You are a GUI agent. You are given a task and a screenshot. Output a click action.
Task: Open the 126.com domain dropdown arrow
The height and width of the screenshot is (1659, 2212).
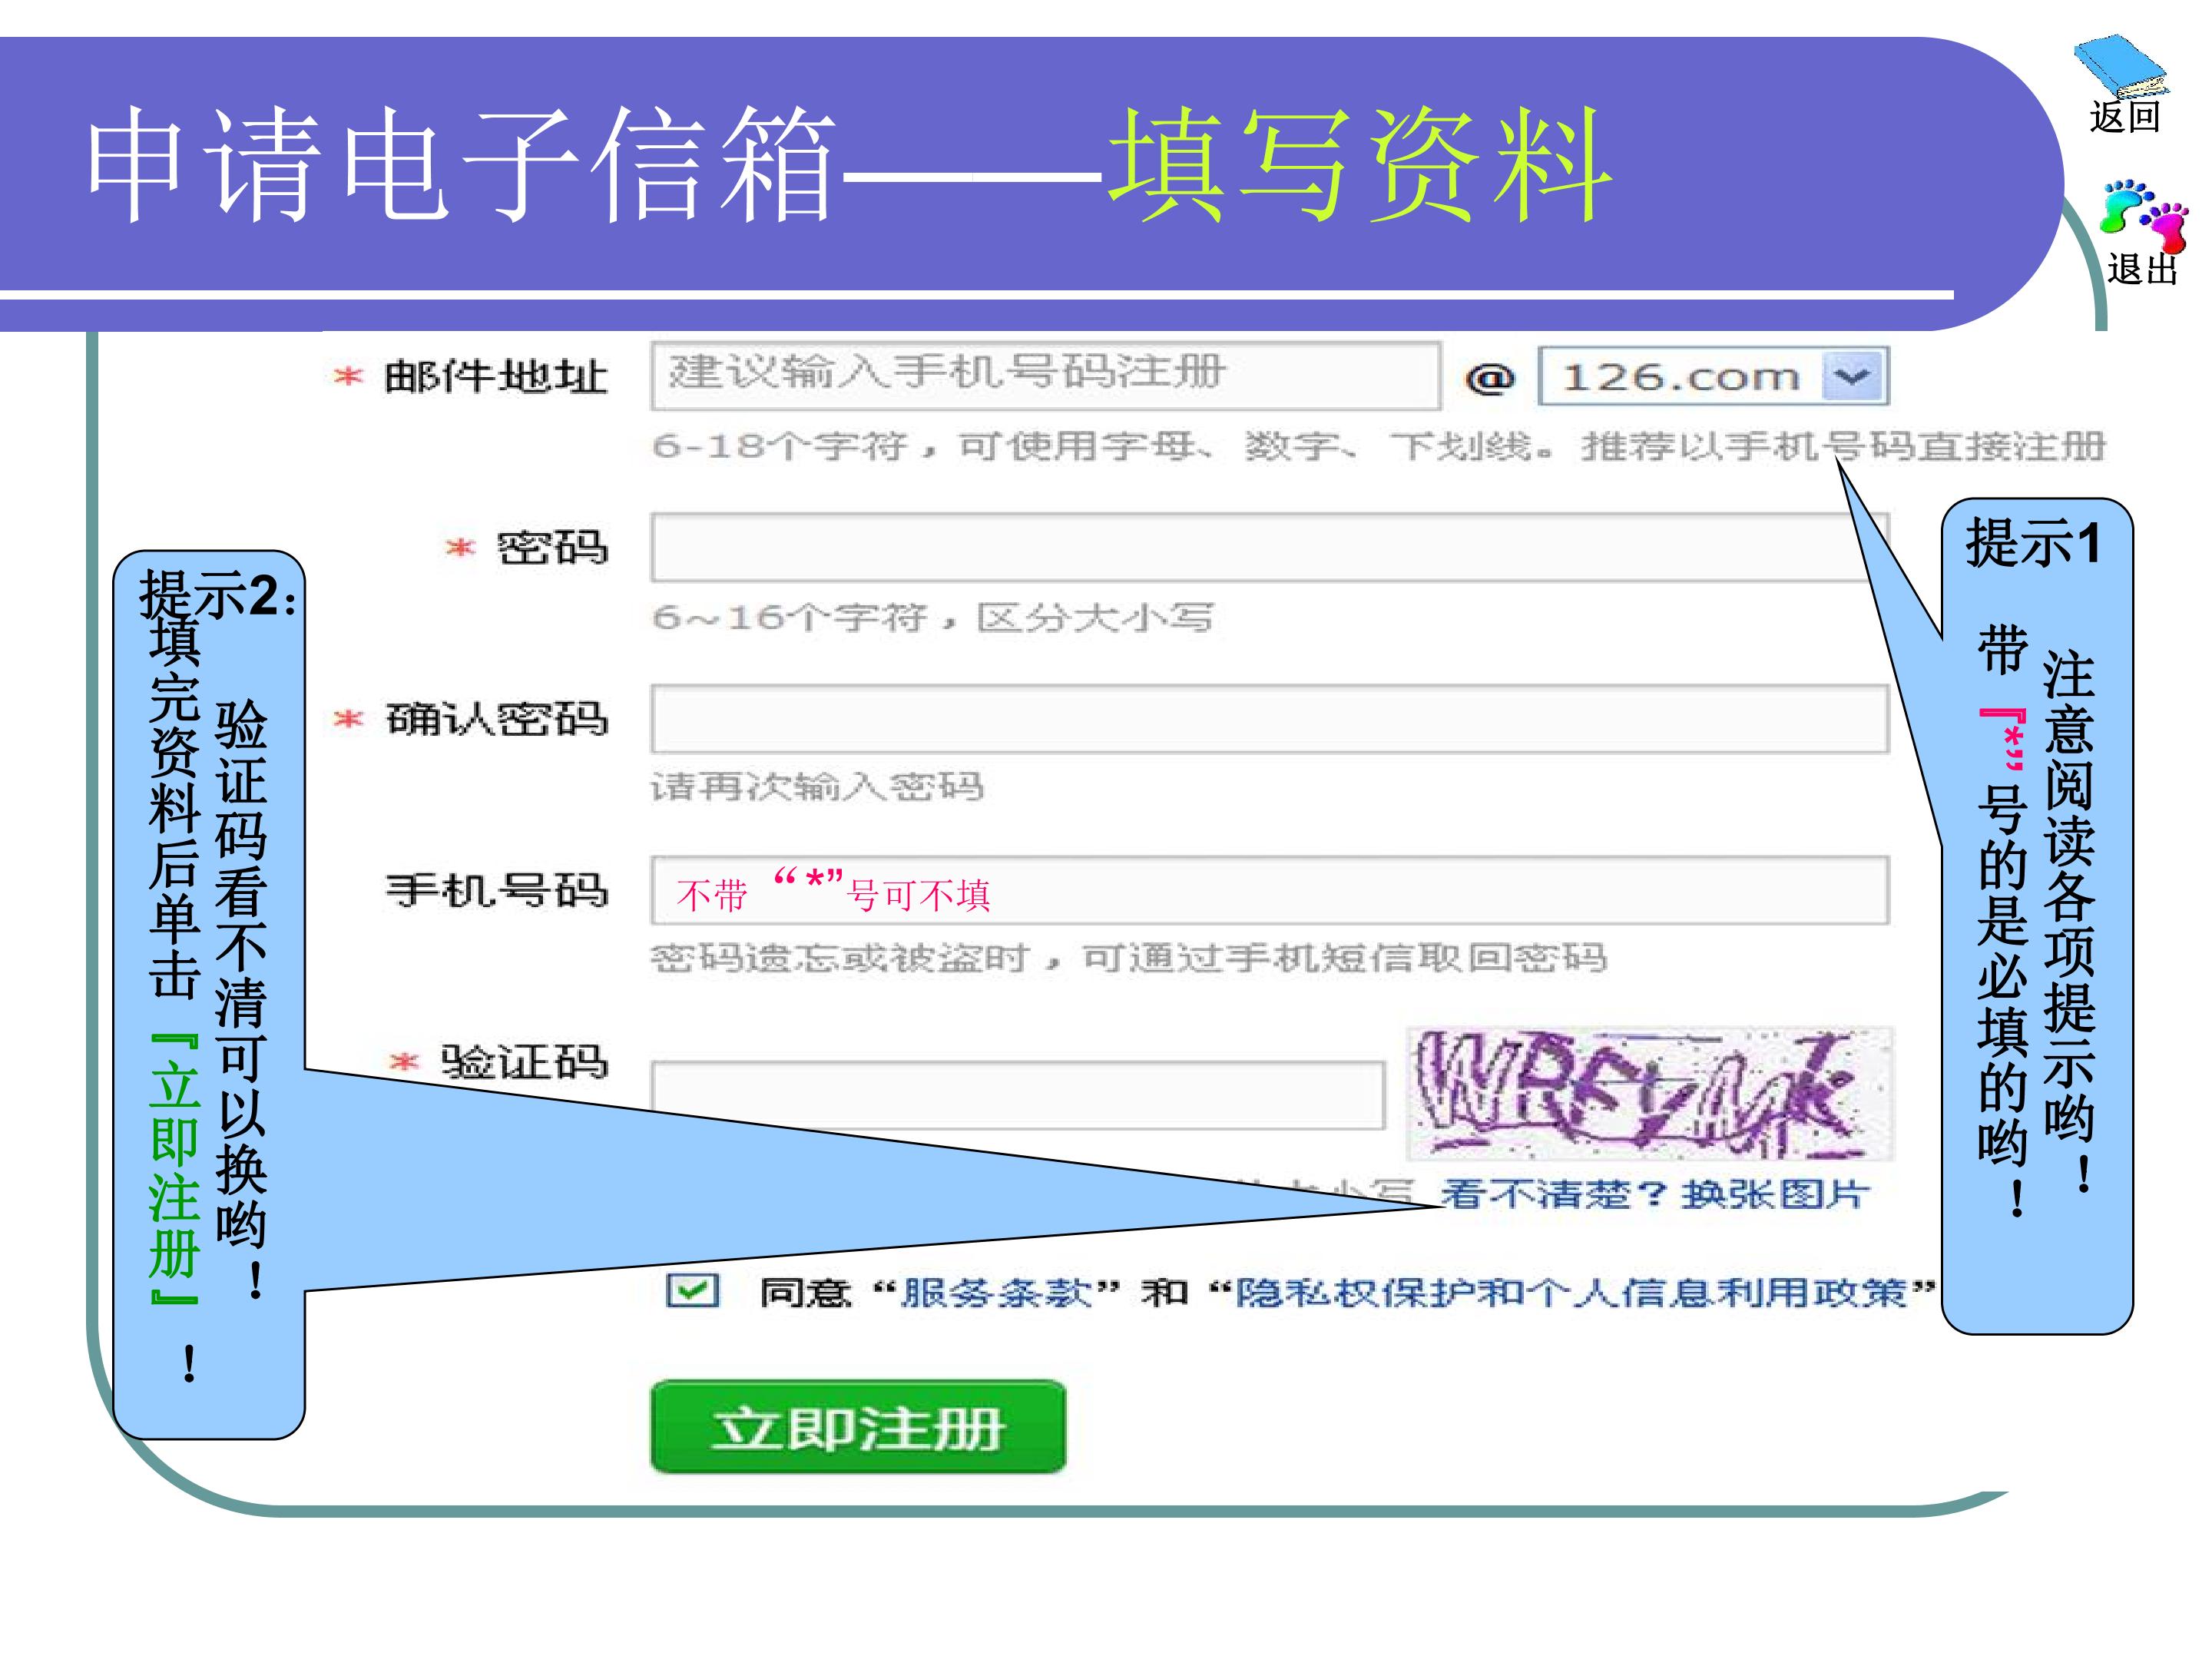point(1853,377)
